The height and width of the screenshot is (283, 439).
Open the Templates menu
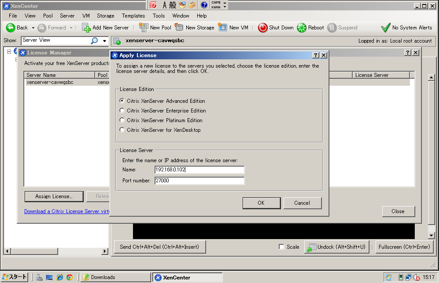tap(133, 16)
